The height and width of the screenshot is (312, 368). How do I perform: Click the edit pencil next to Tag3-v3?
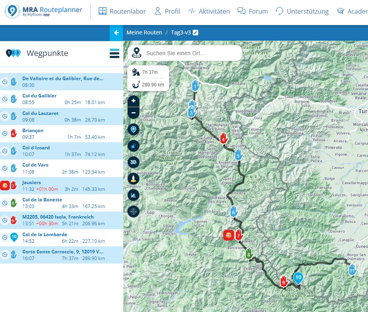click(x=196, y=32)
